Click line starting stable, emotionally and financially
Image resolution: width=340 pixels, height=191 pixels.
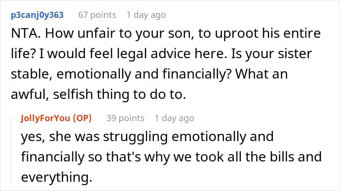(149, 74)
